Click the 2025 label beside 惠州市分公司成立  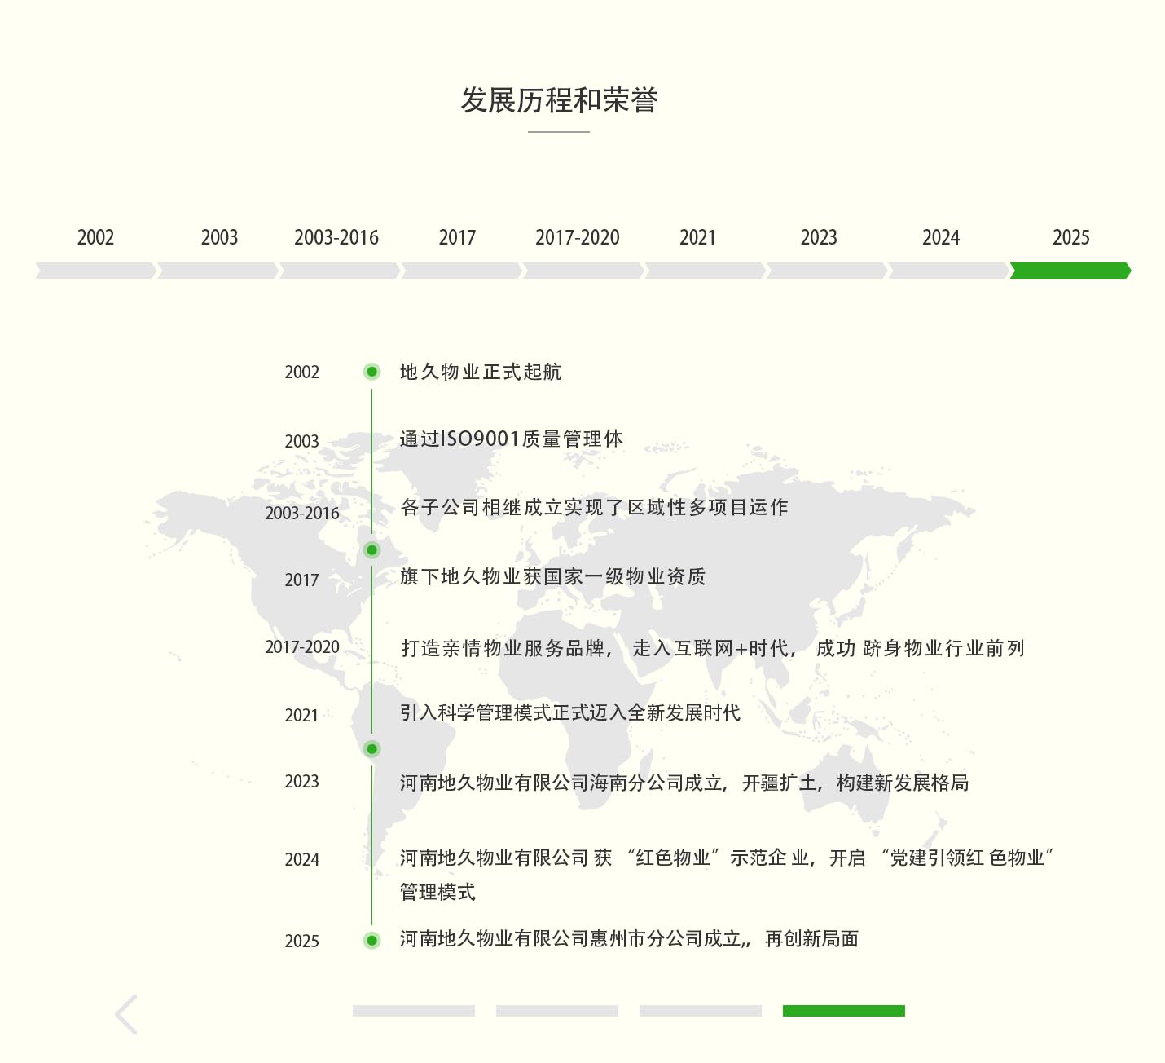301,942
